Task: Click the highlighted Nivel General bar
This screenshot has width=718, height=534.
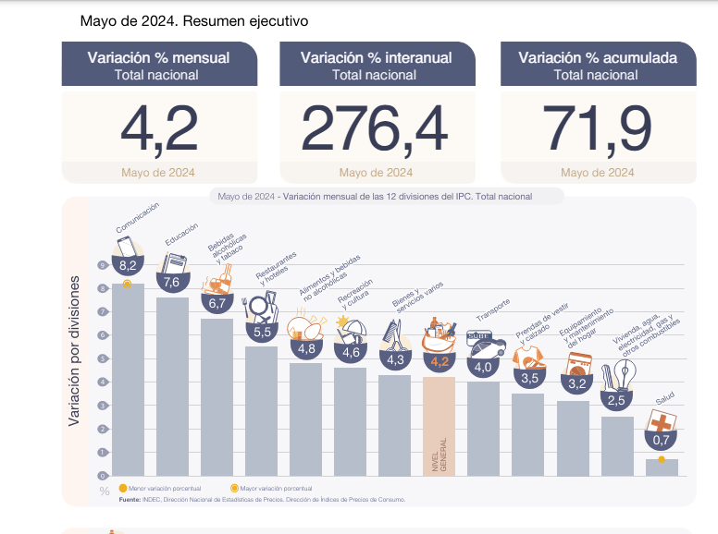Action: [439, 425]
